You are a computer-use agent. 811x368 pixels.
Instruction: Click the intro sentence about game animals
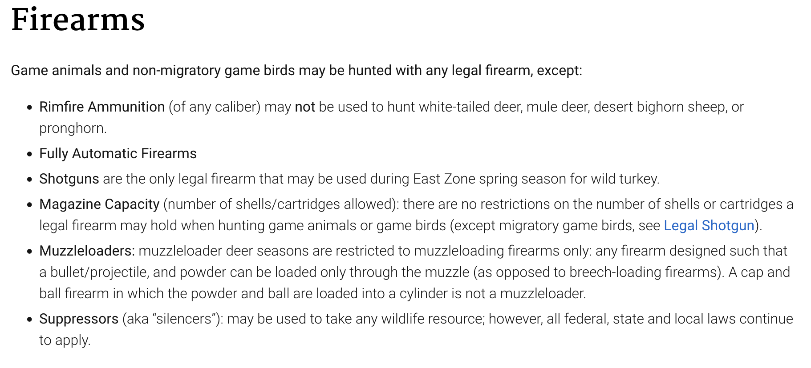click(296, 70)
